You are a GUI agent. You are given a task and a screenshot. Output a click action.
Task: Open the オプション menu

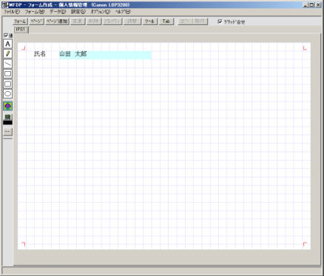pos(101,12)
